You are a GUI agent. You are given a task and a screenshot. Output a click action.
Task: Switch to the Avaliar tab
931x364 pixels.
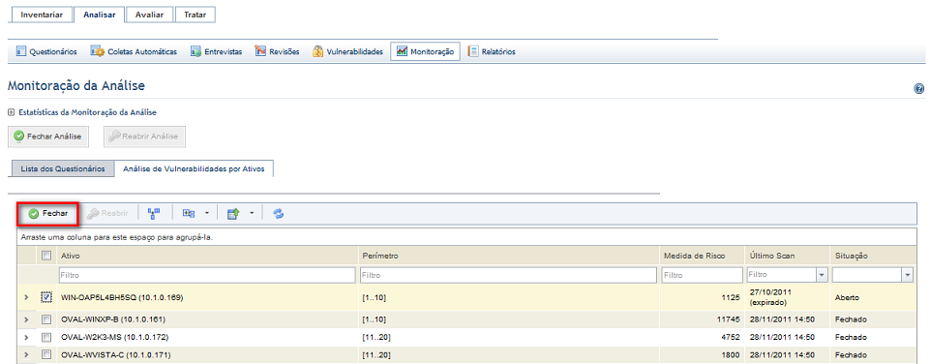pyautogui.click(x=149, y=15)
